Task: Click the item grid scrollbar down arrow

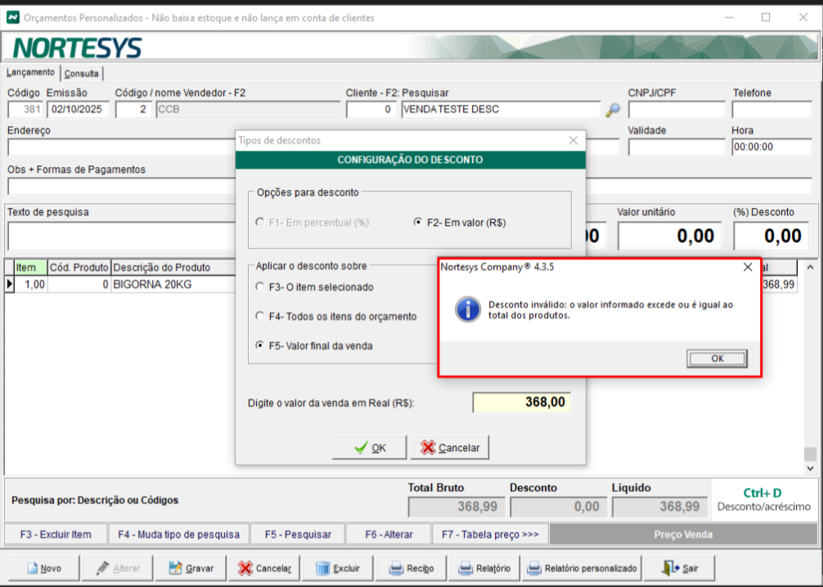Action: point(810,469)
